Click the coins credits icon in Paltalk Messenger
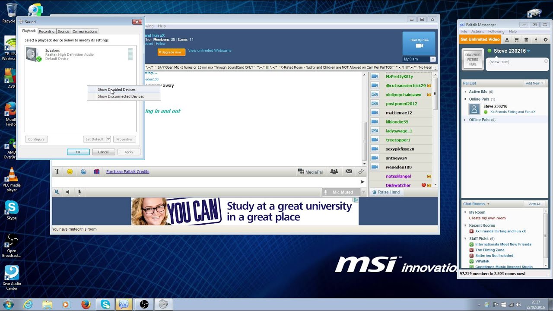Viewport: 553px width, 311px height. pos(526,39)
